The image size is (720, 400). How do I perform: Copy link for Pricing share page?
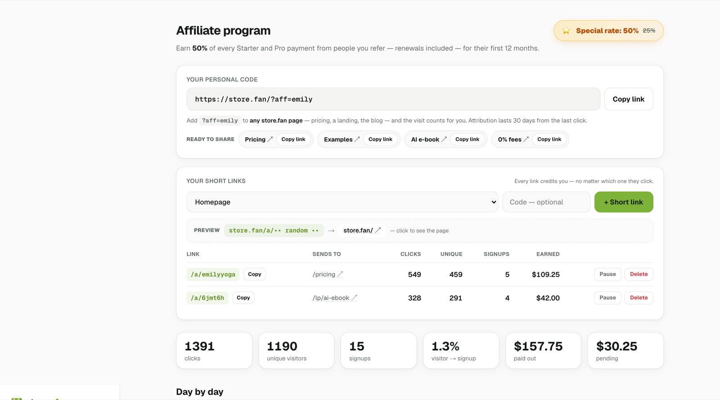coord(293,139)
